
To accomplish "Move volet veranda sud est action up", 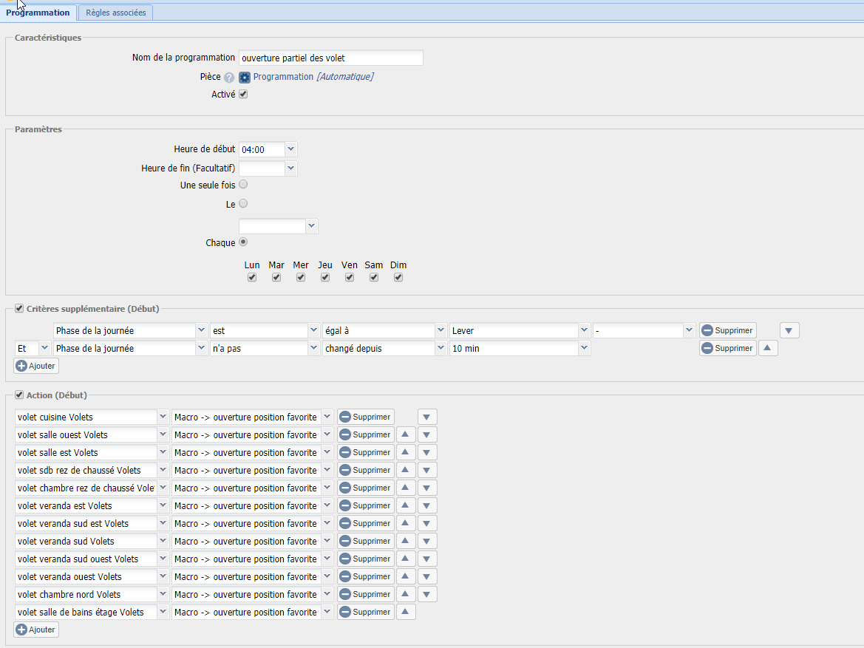I will [x=406, y=523].
